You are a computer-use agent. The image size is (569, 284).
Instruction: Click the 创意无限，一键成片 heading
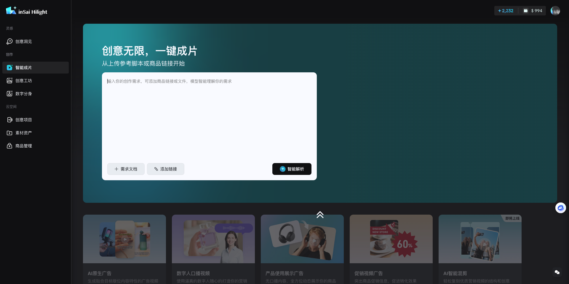pyautogui.click(x=150, y=51)
